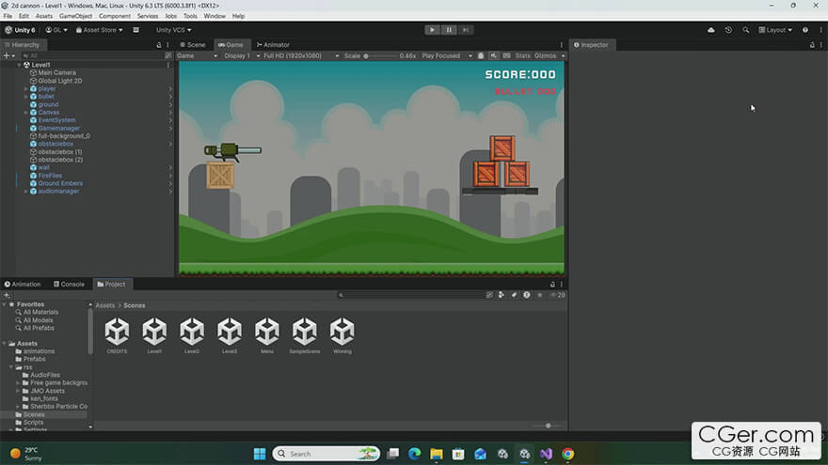Screen dimensions: 828x465
Task: Open the Display 1 dropdown
Action: (241, 55)
